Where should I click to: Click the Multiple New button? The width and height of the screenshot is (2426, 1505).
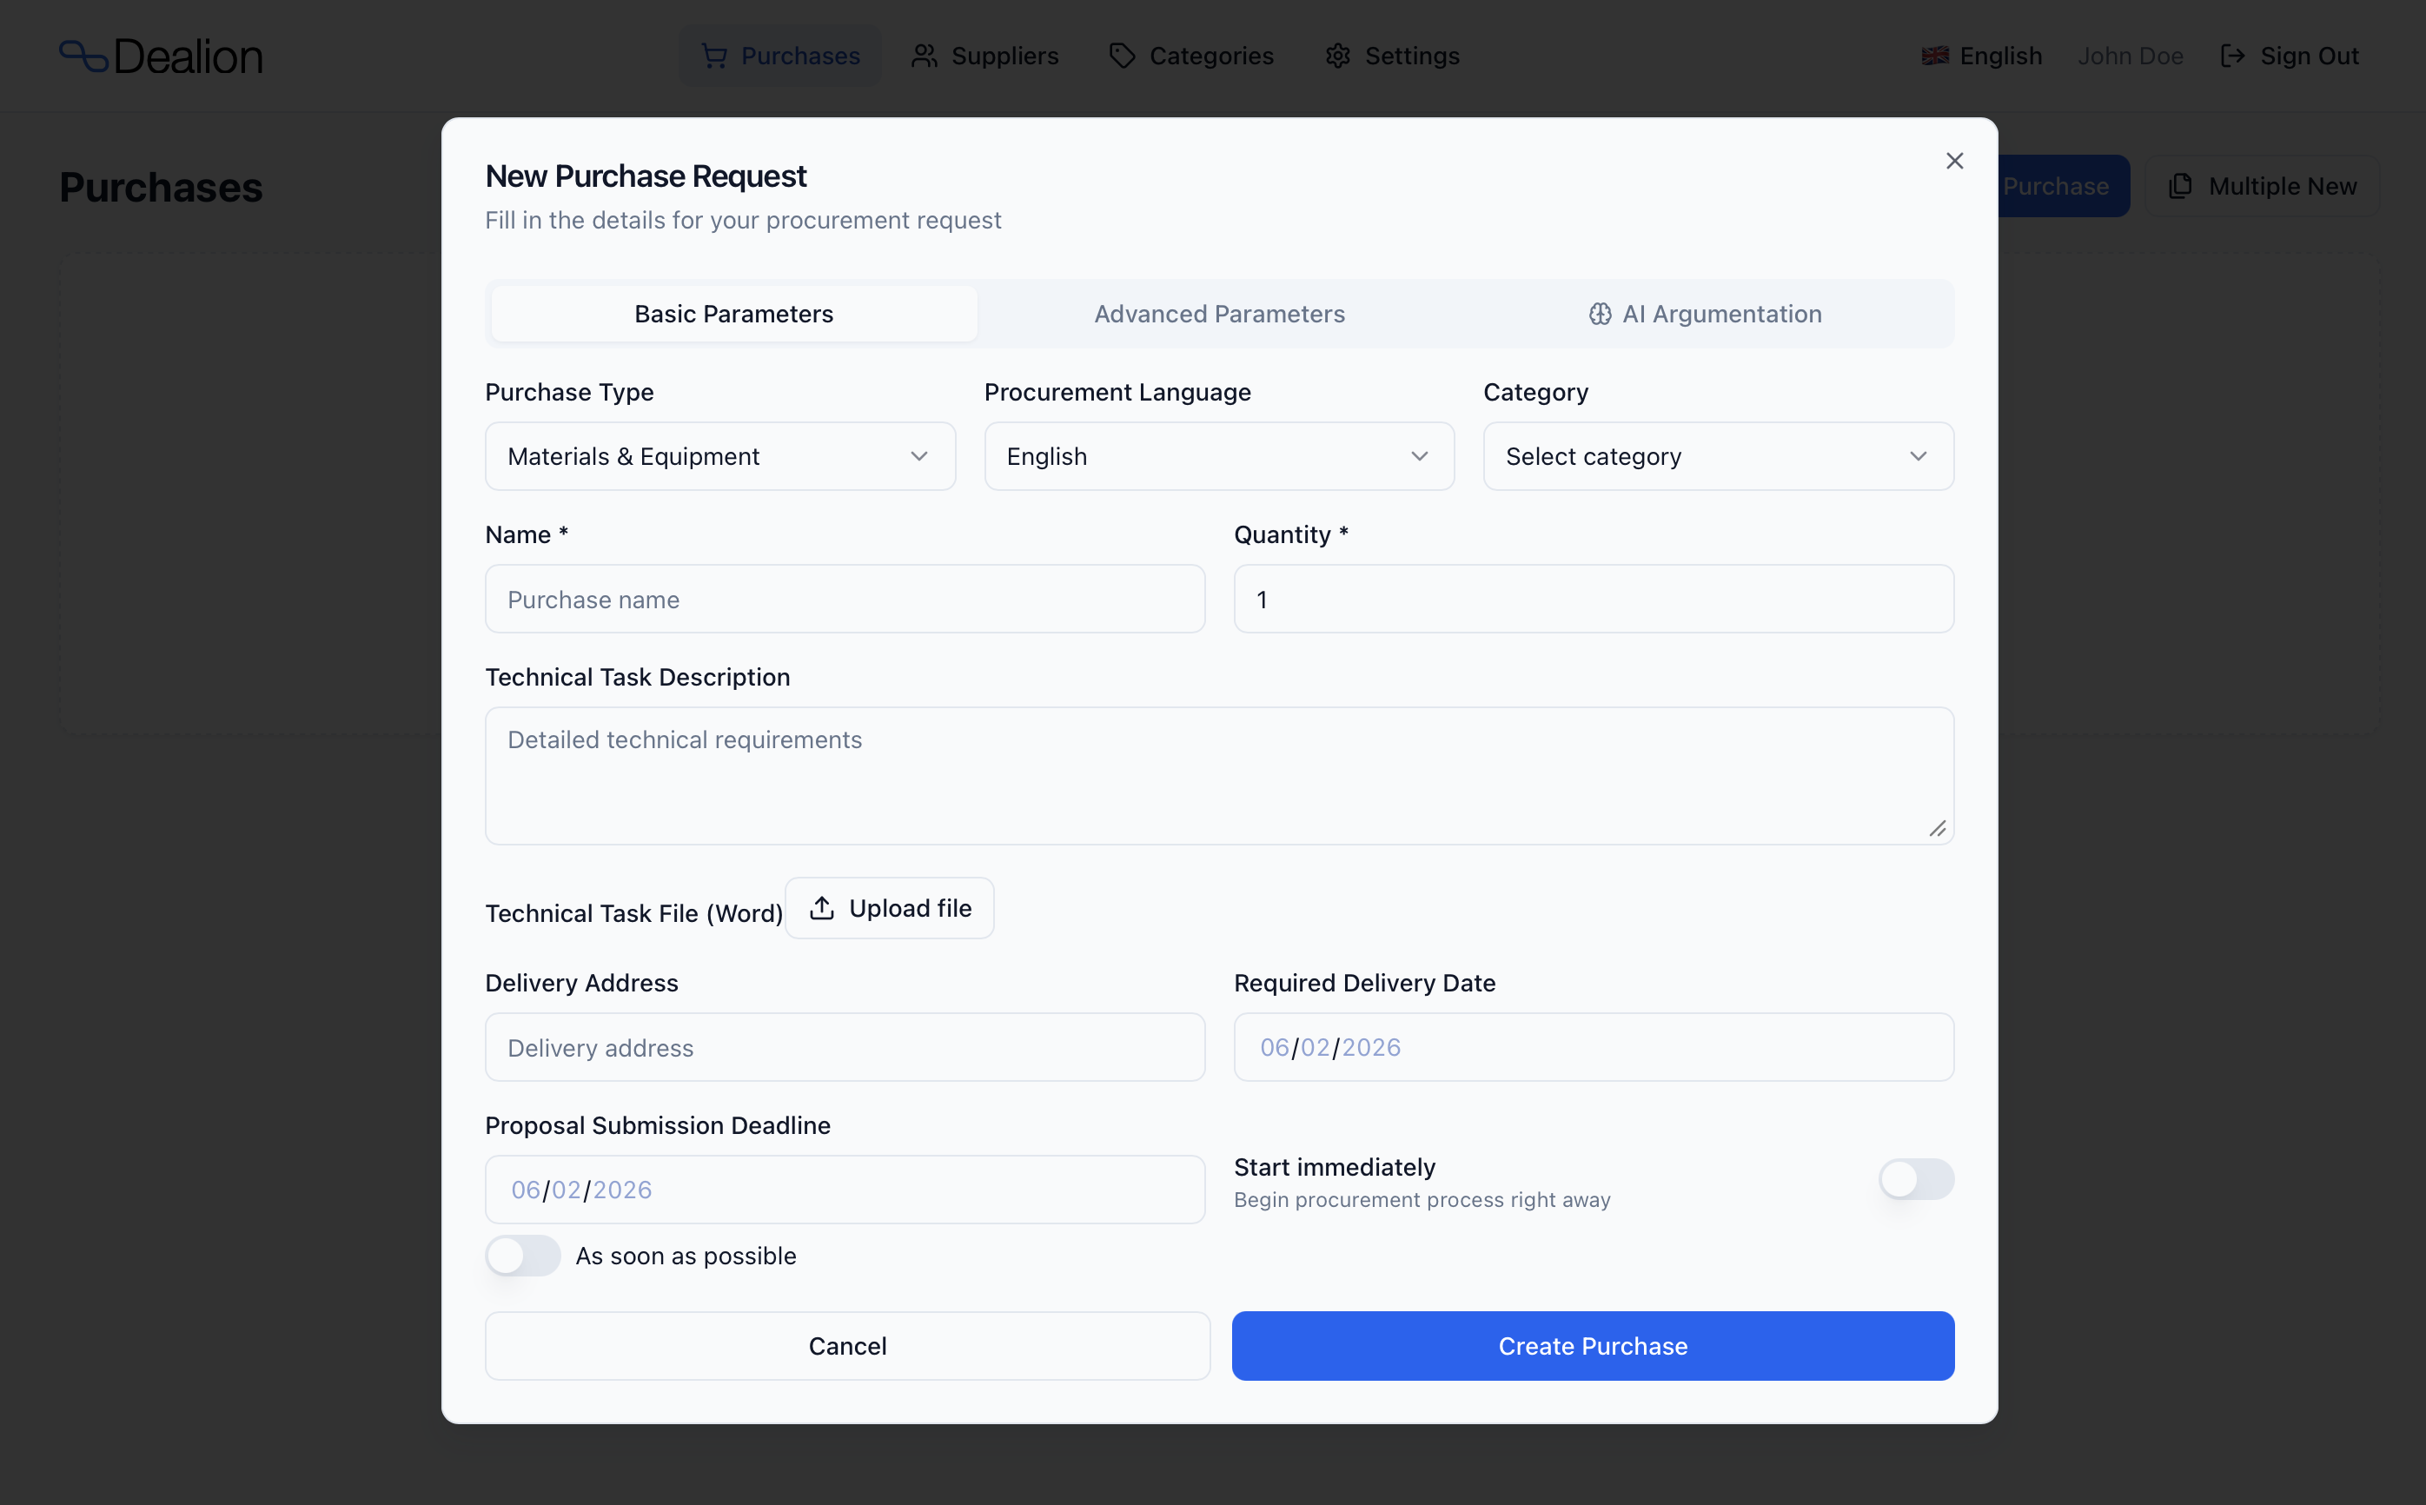(2261, 186)
